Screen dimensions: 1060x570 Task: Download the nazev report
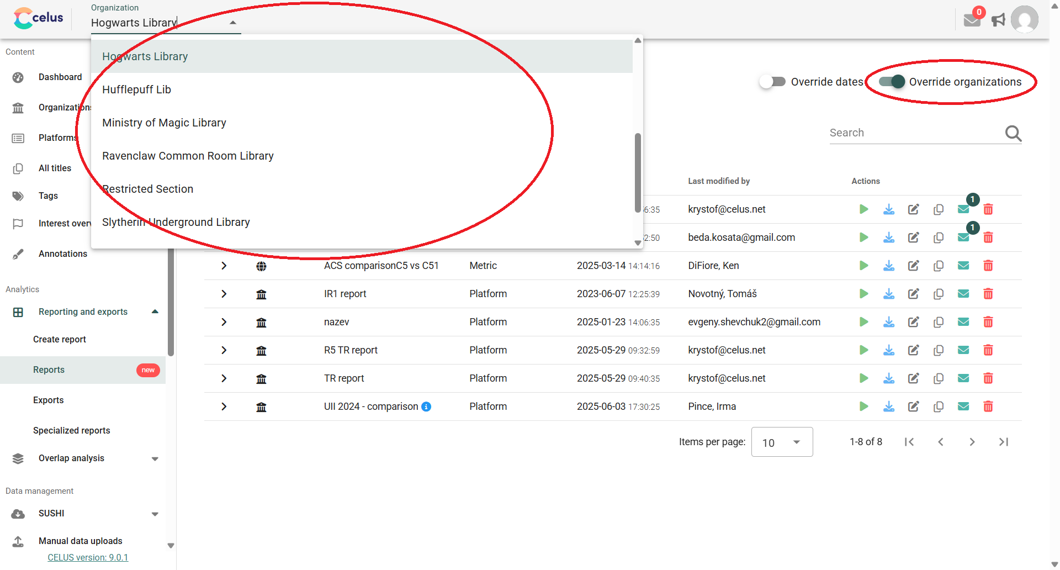coord(889,322)
